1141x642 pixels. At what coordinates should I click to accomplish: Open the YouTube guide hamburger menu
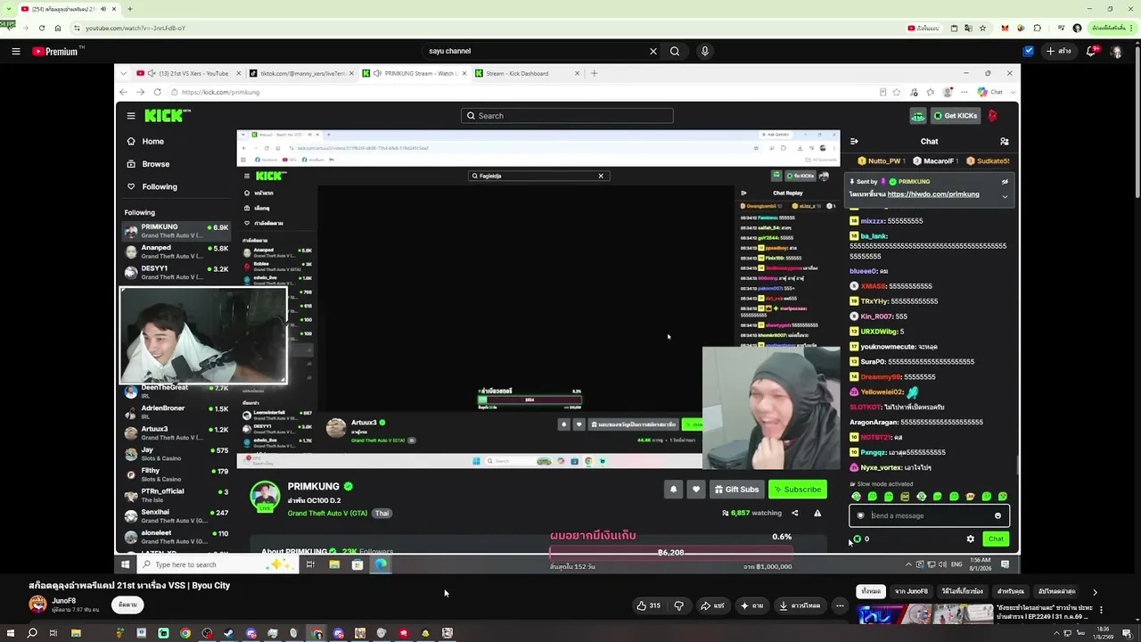(x=16, y=52)
